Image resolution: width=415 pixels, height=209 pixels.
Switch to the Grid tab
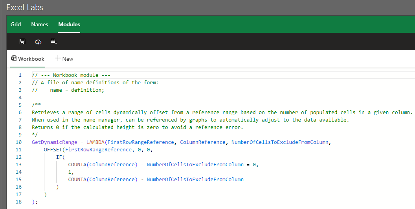click(x=16, y=24)
